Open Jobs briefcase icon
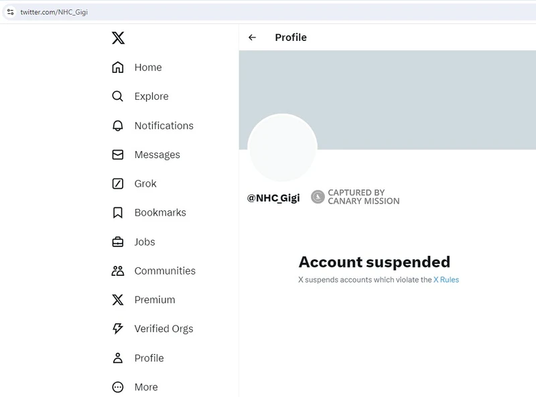536x397 pixels. 118,242
